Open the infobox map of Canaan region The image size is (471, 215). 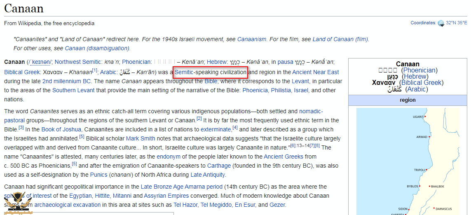click(x=407, y=161)
